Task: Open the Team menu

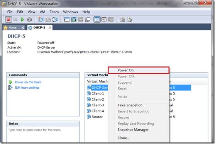Action: tap(54, 12)
